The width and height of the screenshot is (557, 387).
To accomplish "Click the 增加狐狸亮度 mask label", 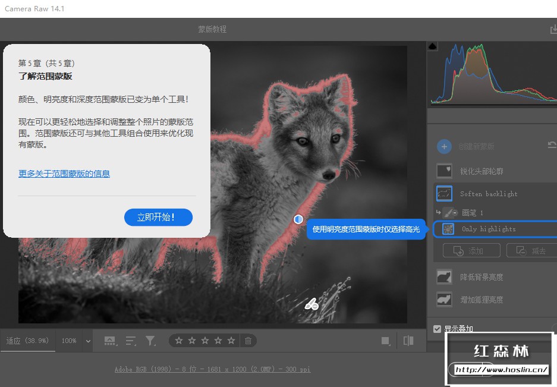I will point(482,300).
